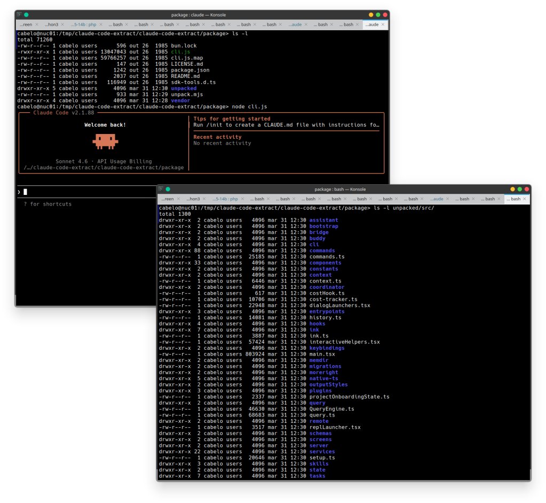Click the blue 'unpacked' directory name
Viewport: 546px width, 503px height.
(x=184, y=88)
